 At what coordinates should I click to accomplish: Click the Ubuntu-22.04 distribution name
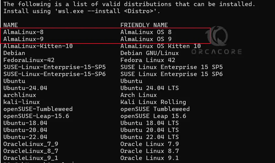click(x=25, y=137)
